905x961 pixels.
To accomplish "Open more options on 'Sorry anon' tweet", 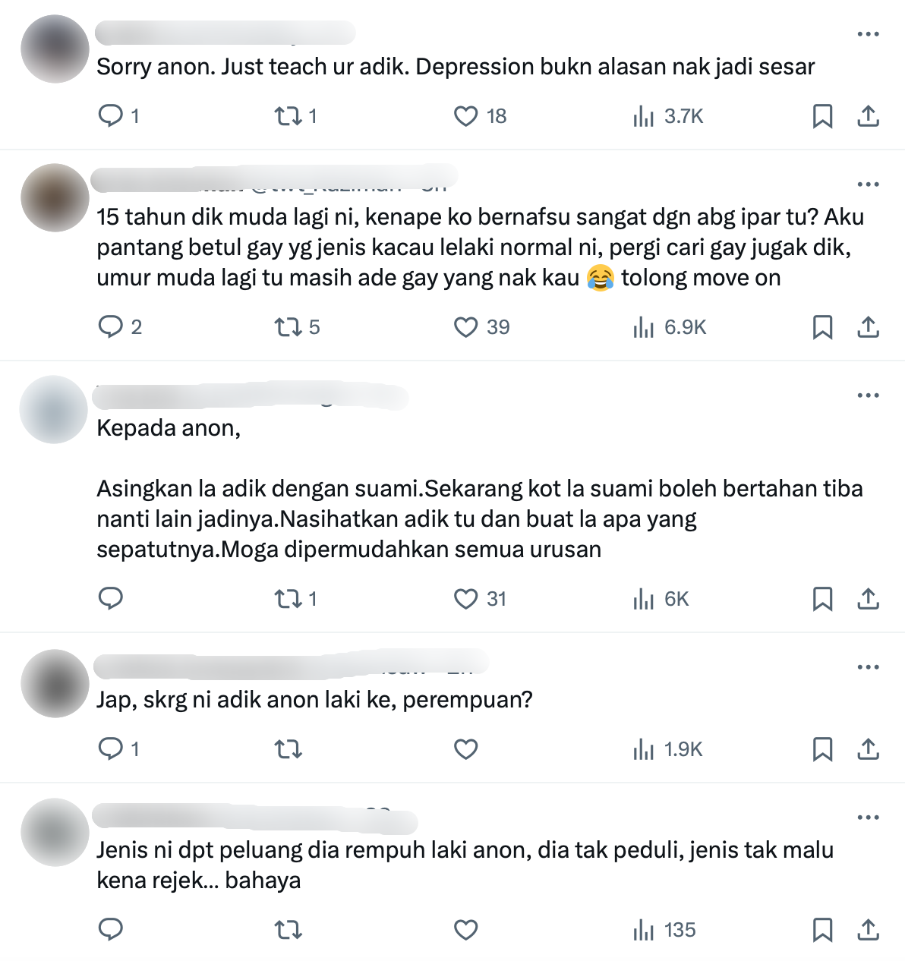I will click(x=868, y=34).
